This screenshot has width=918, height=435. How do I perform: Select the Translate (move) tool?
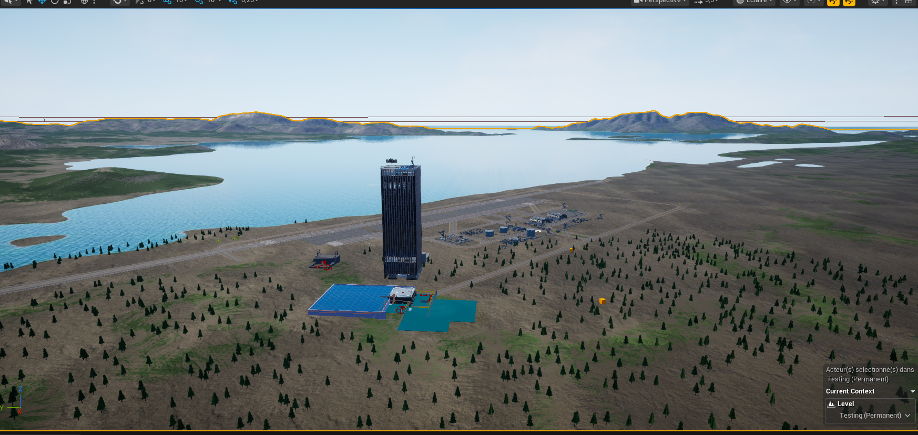click(42, 2)
